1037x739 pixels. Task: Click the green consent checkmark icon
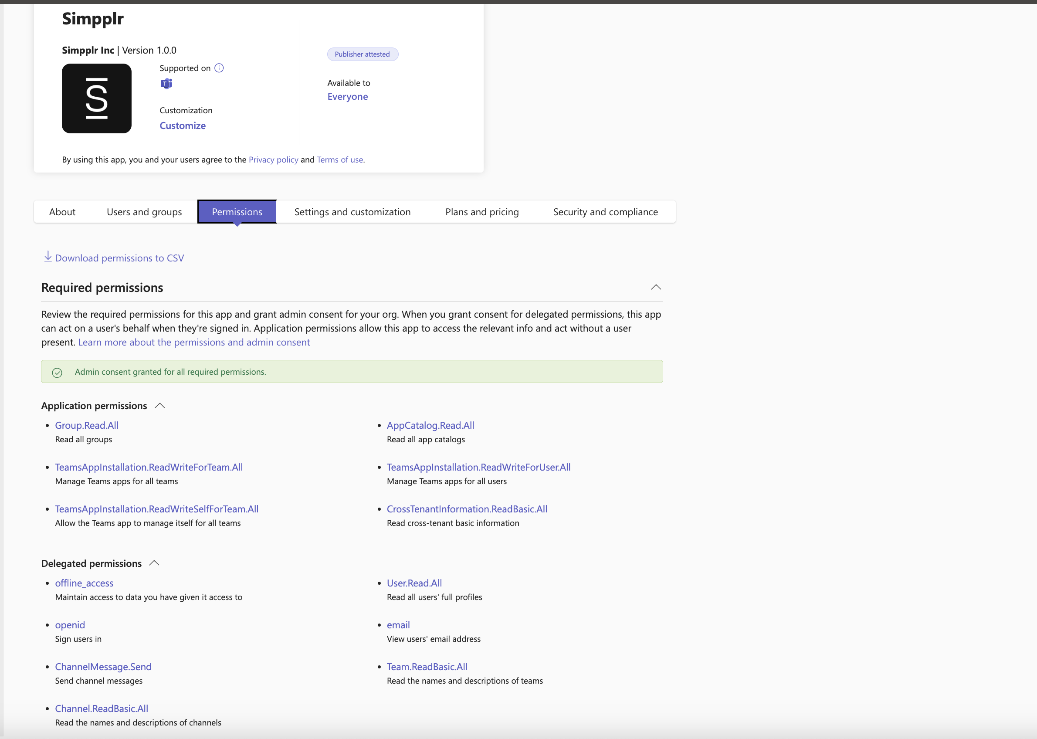coord(57,373)
